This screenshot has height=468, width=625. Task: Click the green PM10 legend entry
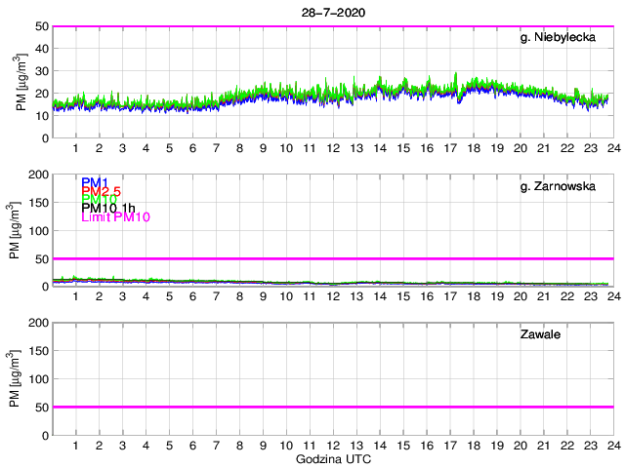[99, 200]
